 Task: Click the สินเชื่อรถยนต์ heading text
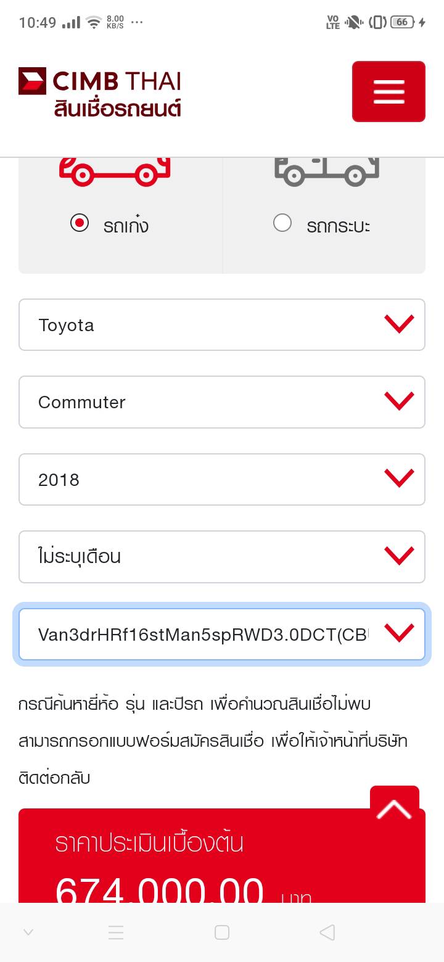(117, 109)
